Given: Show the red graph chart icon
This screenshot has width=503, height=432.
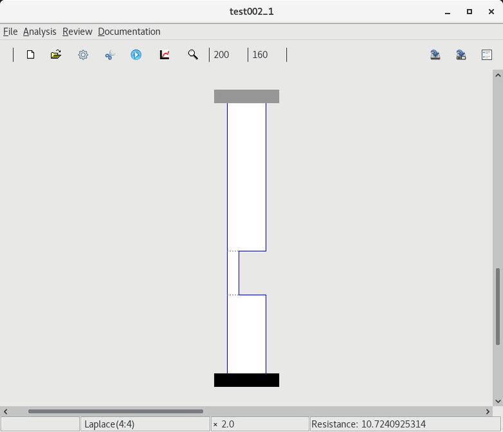Looking at the screenshot, I should pyautogui.click(x=165, y=55).
